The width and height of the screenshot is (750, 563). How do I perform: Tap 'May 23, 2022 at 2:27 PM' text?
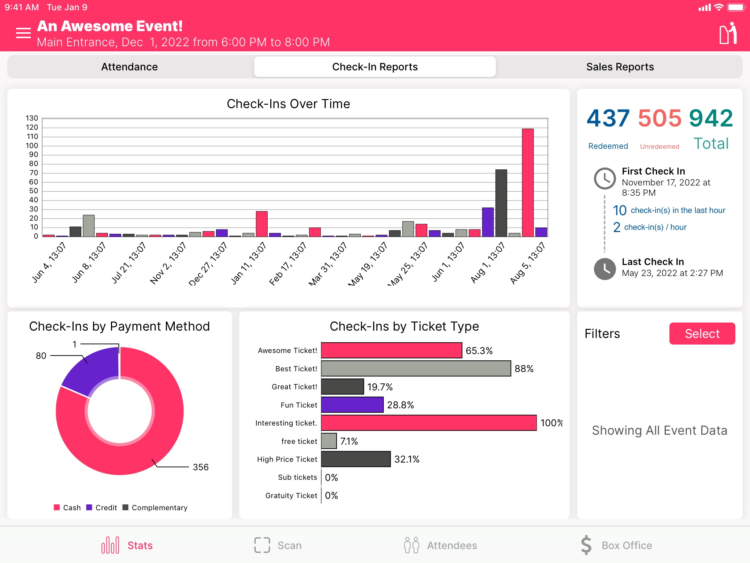672,273
